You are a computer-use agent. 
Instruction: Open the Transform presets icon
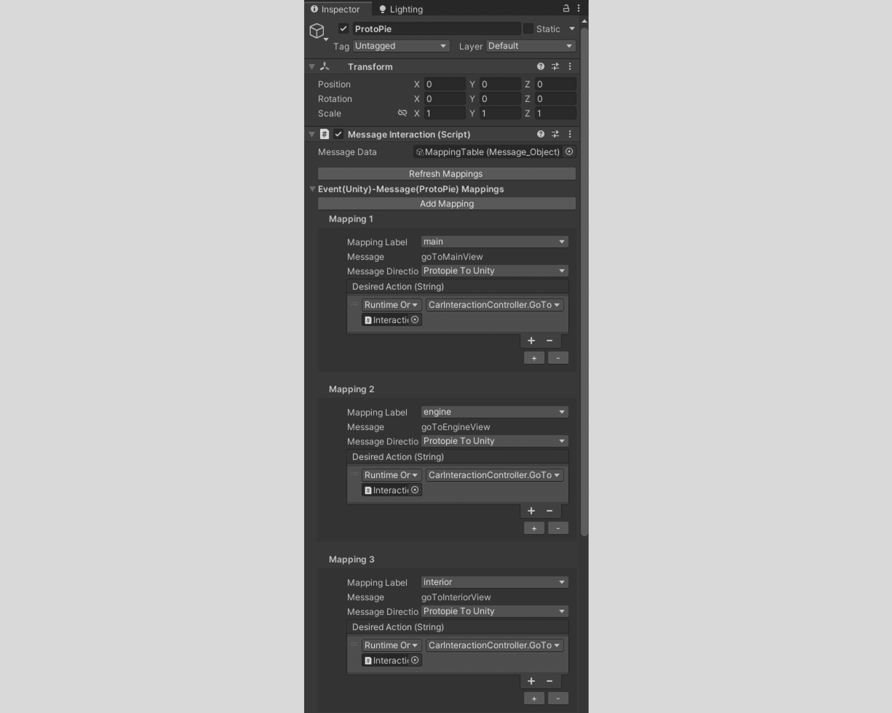(x=555, y=66)
